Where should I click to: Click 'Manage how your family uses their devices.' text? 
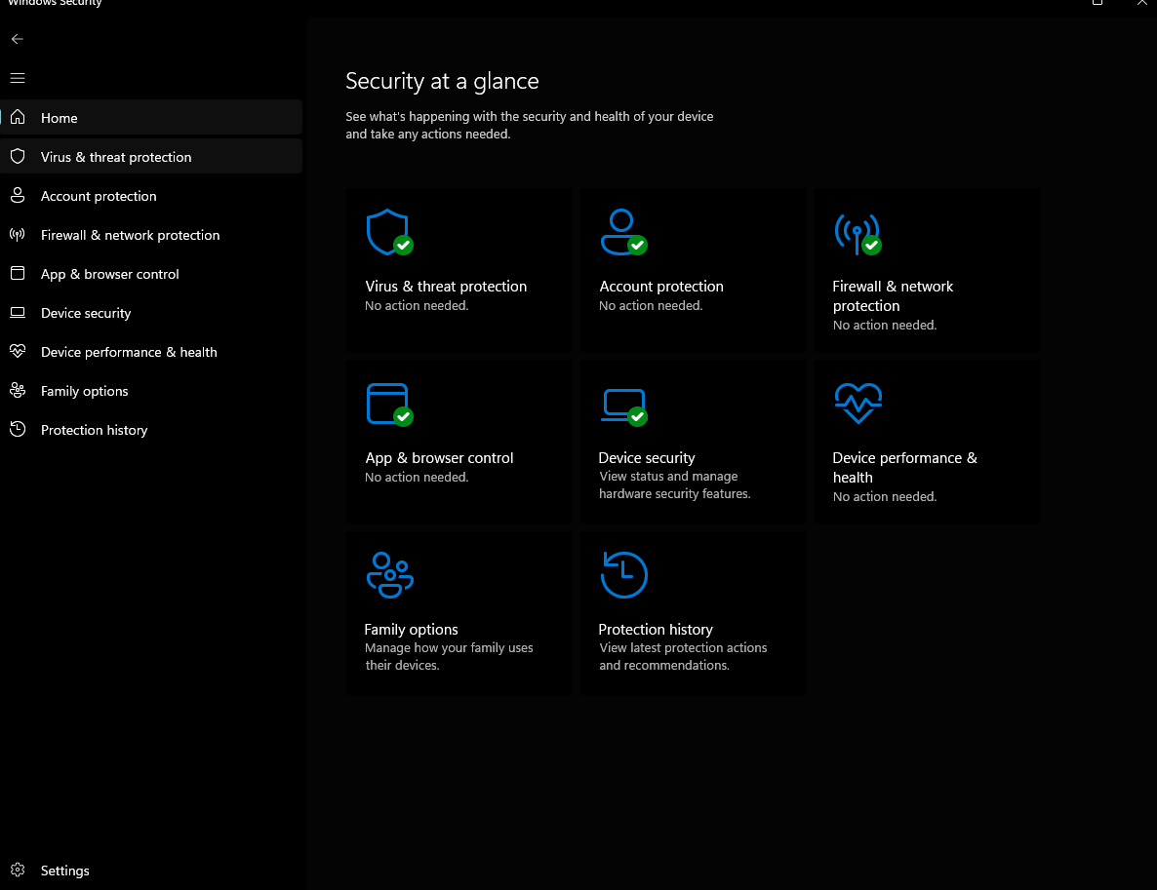click(x=449, y=656)
